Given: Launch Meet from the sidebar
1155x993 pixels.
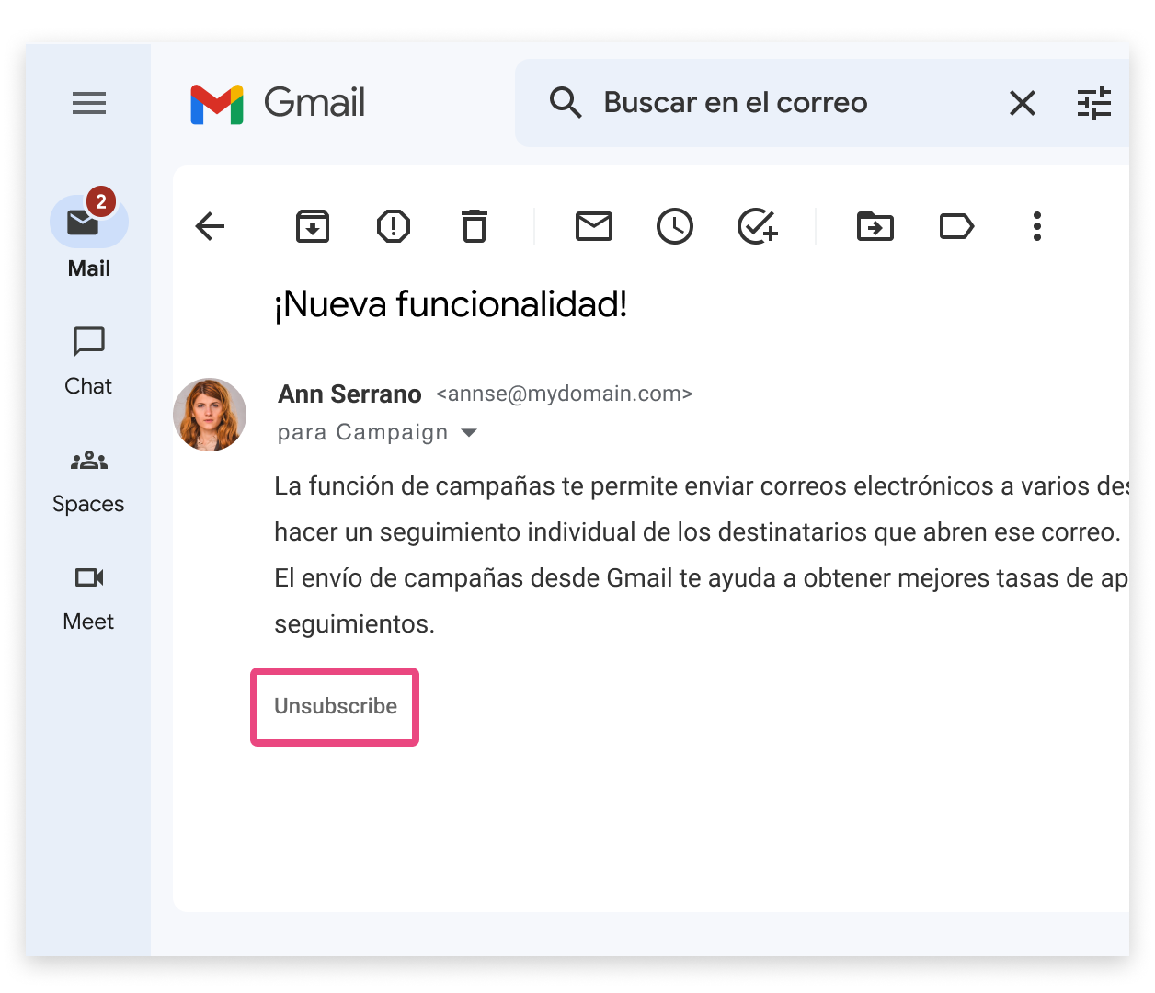Looking at the screenshot, I should 87,593.
